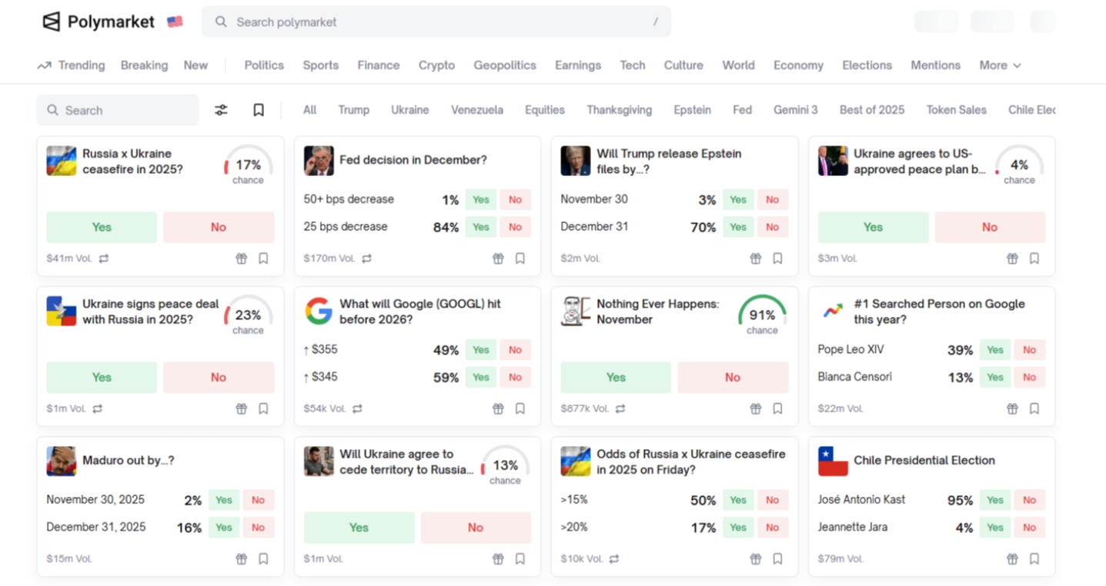Switch to the Crypto category
1106x586 pixels.
436,65
